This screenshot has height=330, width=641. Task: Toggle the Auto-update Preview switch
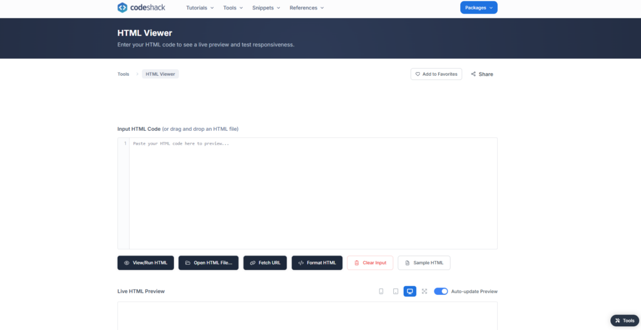[x=441, y=291]
